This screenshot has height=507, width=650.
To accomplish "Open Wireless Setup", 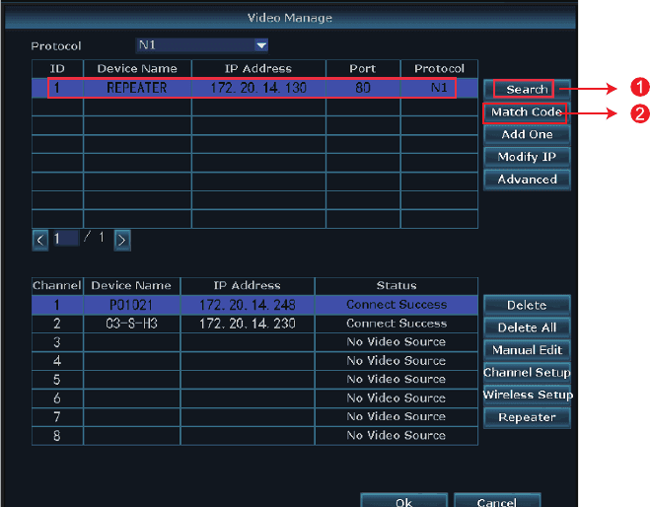I will point(528,395).
